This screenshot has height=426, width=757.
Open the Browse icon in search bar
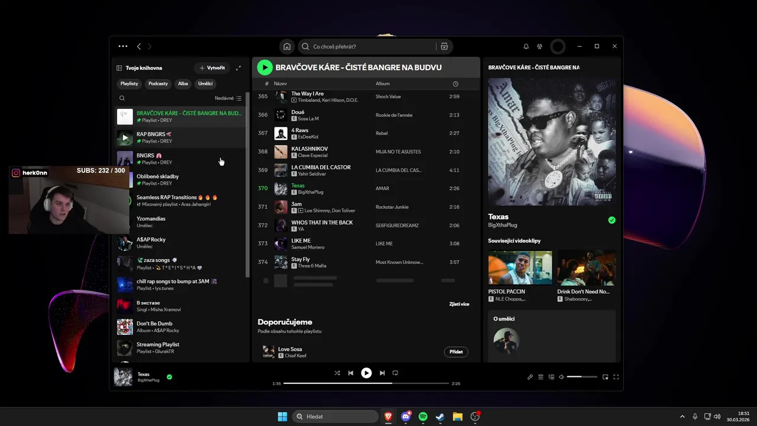[444, 46]
